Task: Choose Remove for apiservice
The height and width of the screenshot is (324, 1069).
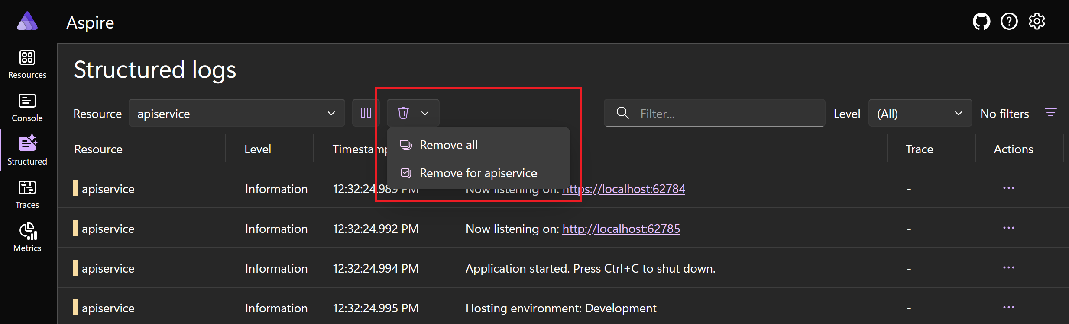Action: [478, 173]
